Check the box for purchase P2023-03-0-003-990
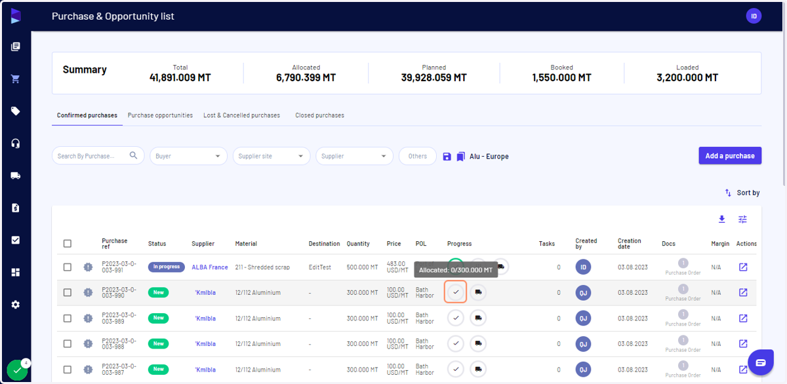Viewport: 787px width, 384px height. (x=68, y=293)
